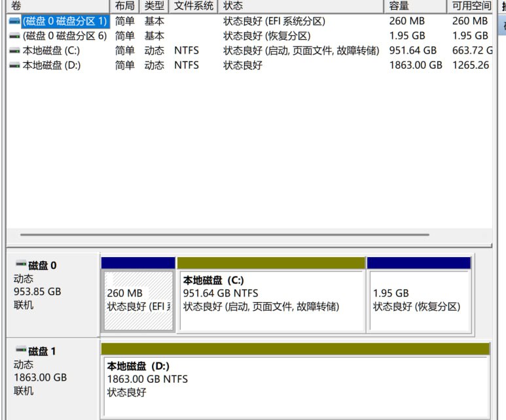This screenshot has height=420, width=506.
Task: Click the drive icon next to 本地磁盘 (C:)
Action: (x=14, y=50)
